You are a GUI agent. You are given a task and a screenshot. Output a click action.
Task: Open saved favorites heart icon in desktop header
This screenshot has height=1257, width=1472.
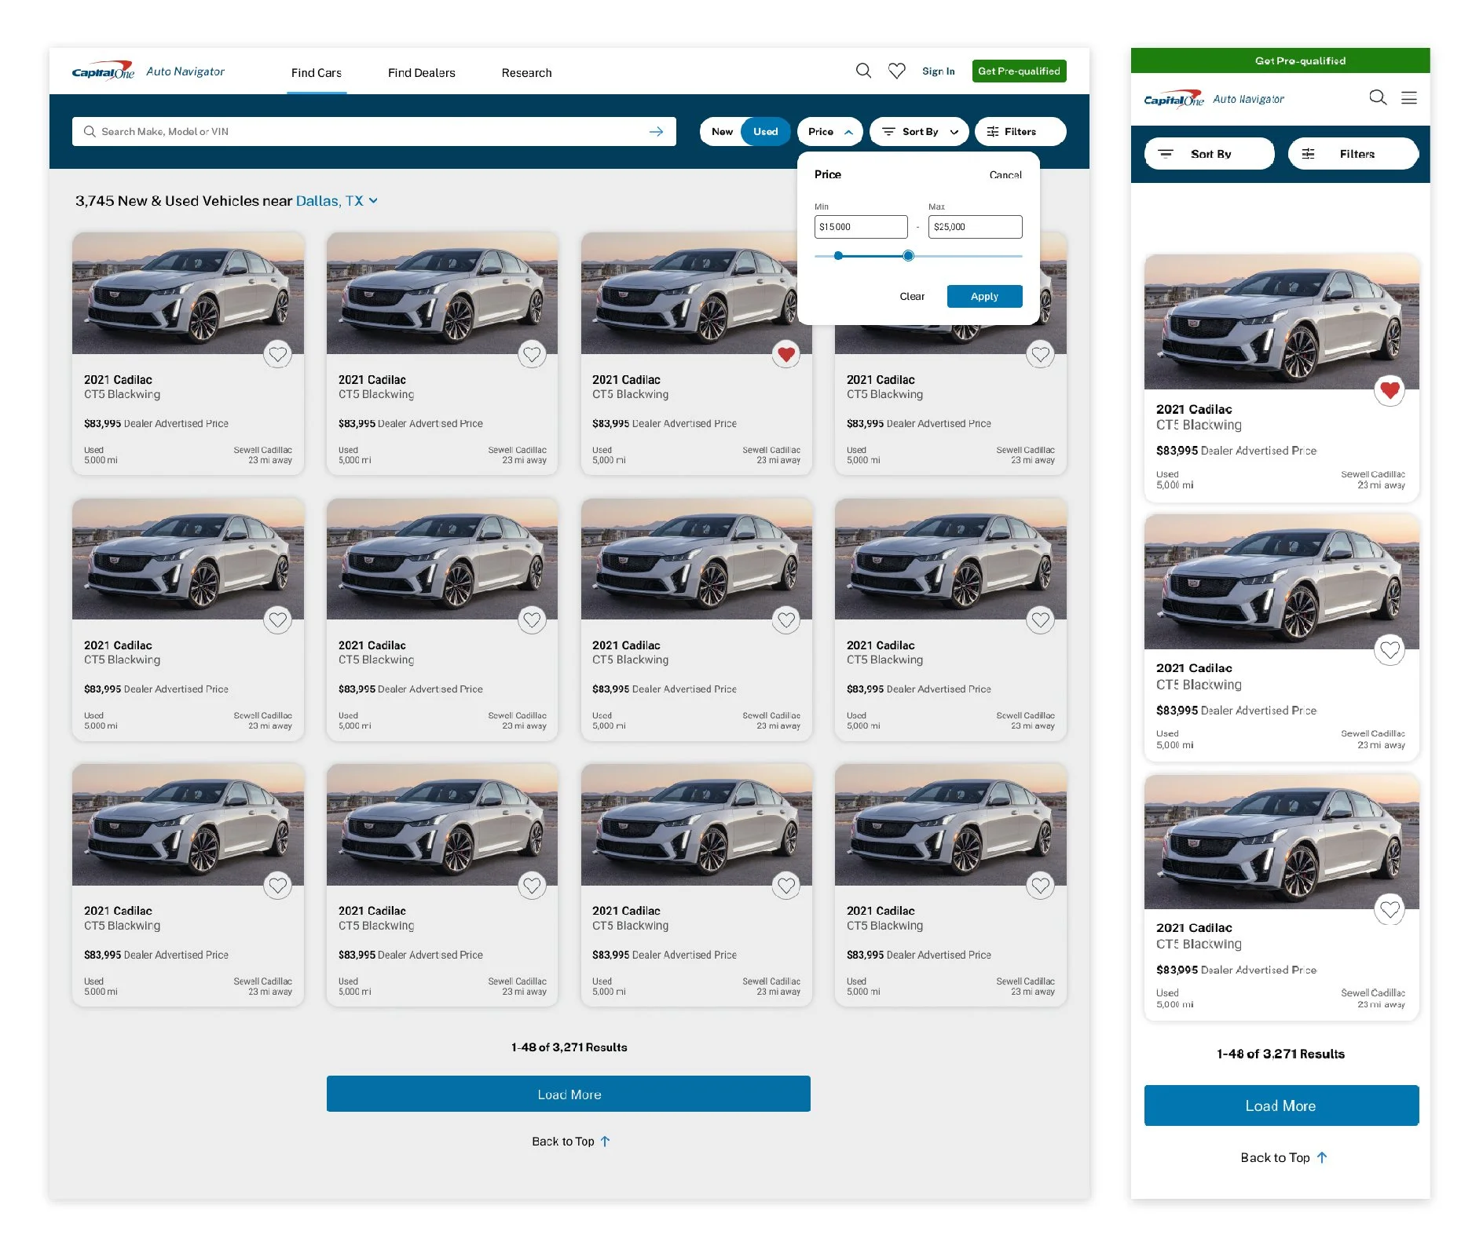896,71
